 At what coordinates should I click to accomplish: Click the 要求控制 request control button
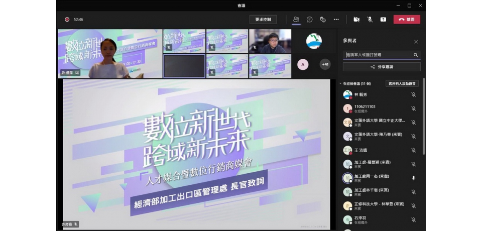(x=263, y=20)
